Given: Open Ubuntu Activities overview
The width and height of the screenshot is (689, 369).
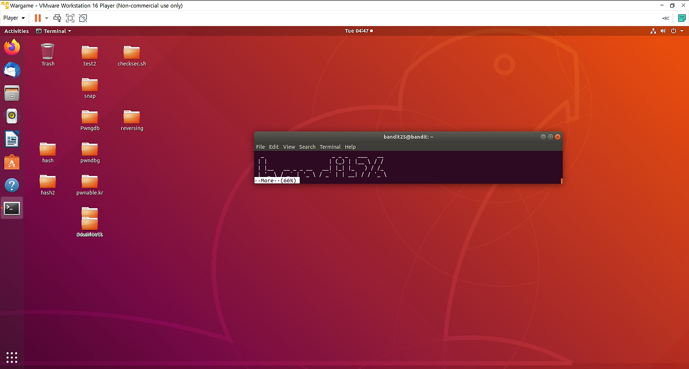Looking at the screenshot, I should tap(17, 31).
